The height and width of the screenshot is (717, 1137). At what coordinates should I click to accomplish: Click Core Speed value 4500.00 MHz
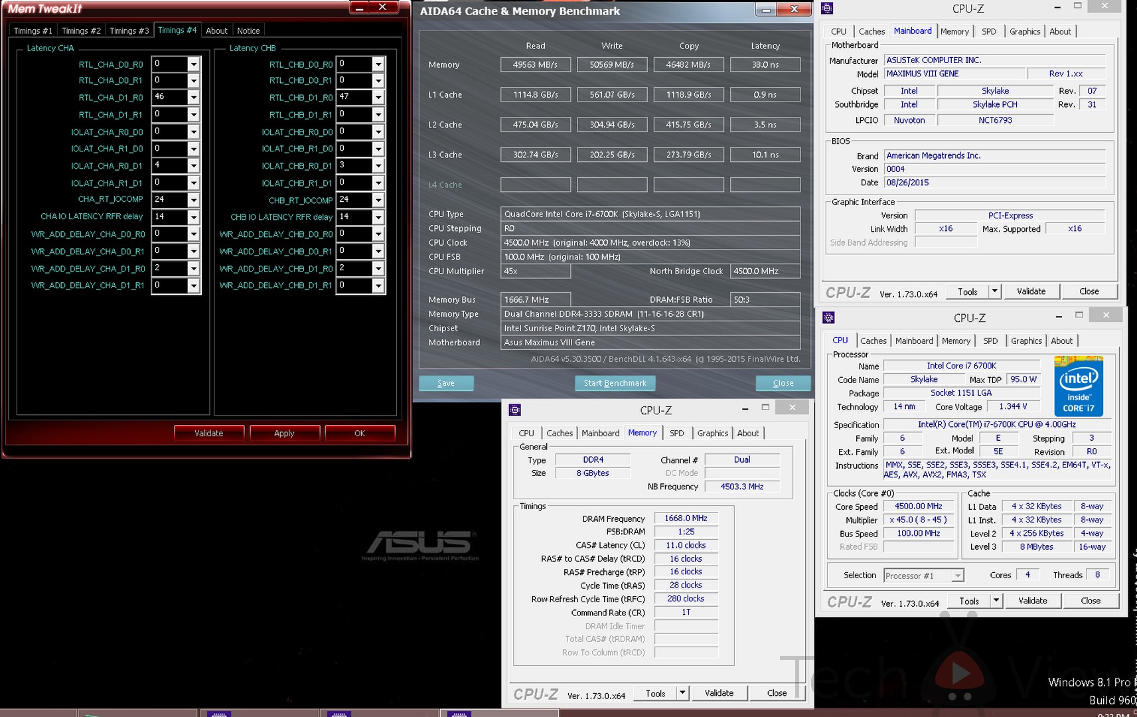[x=919, y=506]
